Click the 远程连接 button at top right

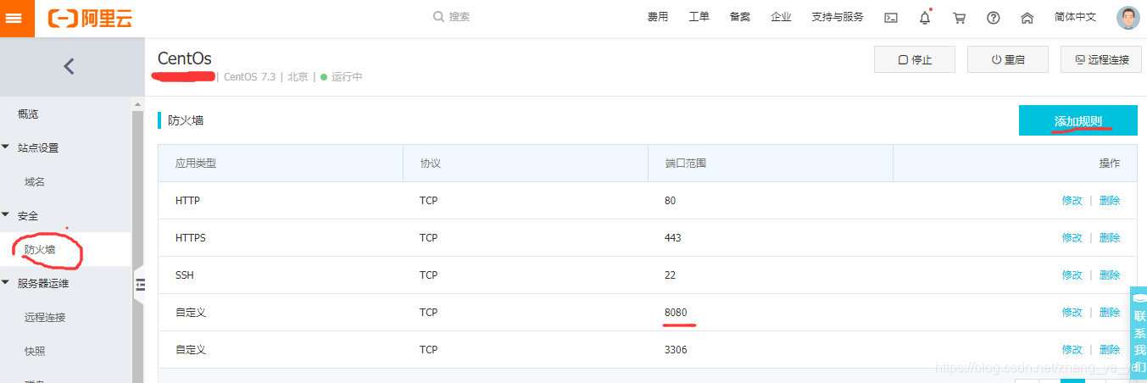coord(1101,59)
